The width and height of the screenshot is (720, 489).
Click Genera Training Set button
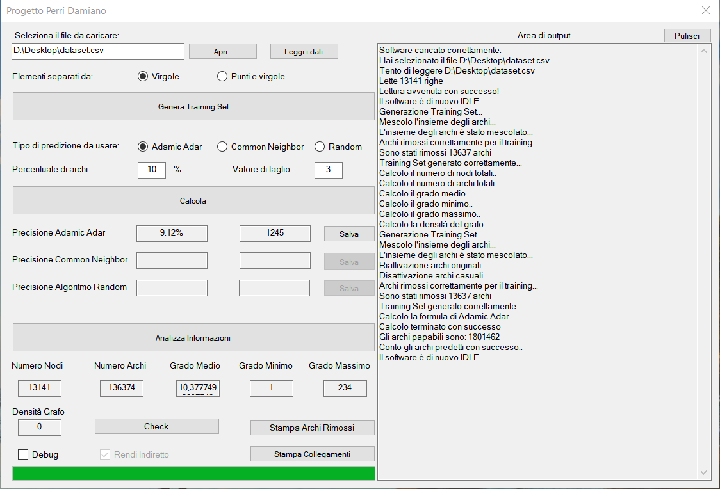click(193, 106)
